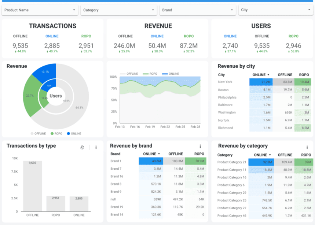Click OFFLINE column header in Revenue by city
This screenshot has height=225, width=315.
pyautogui.click(x=285, y=75)
